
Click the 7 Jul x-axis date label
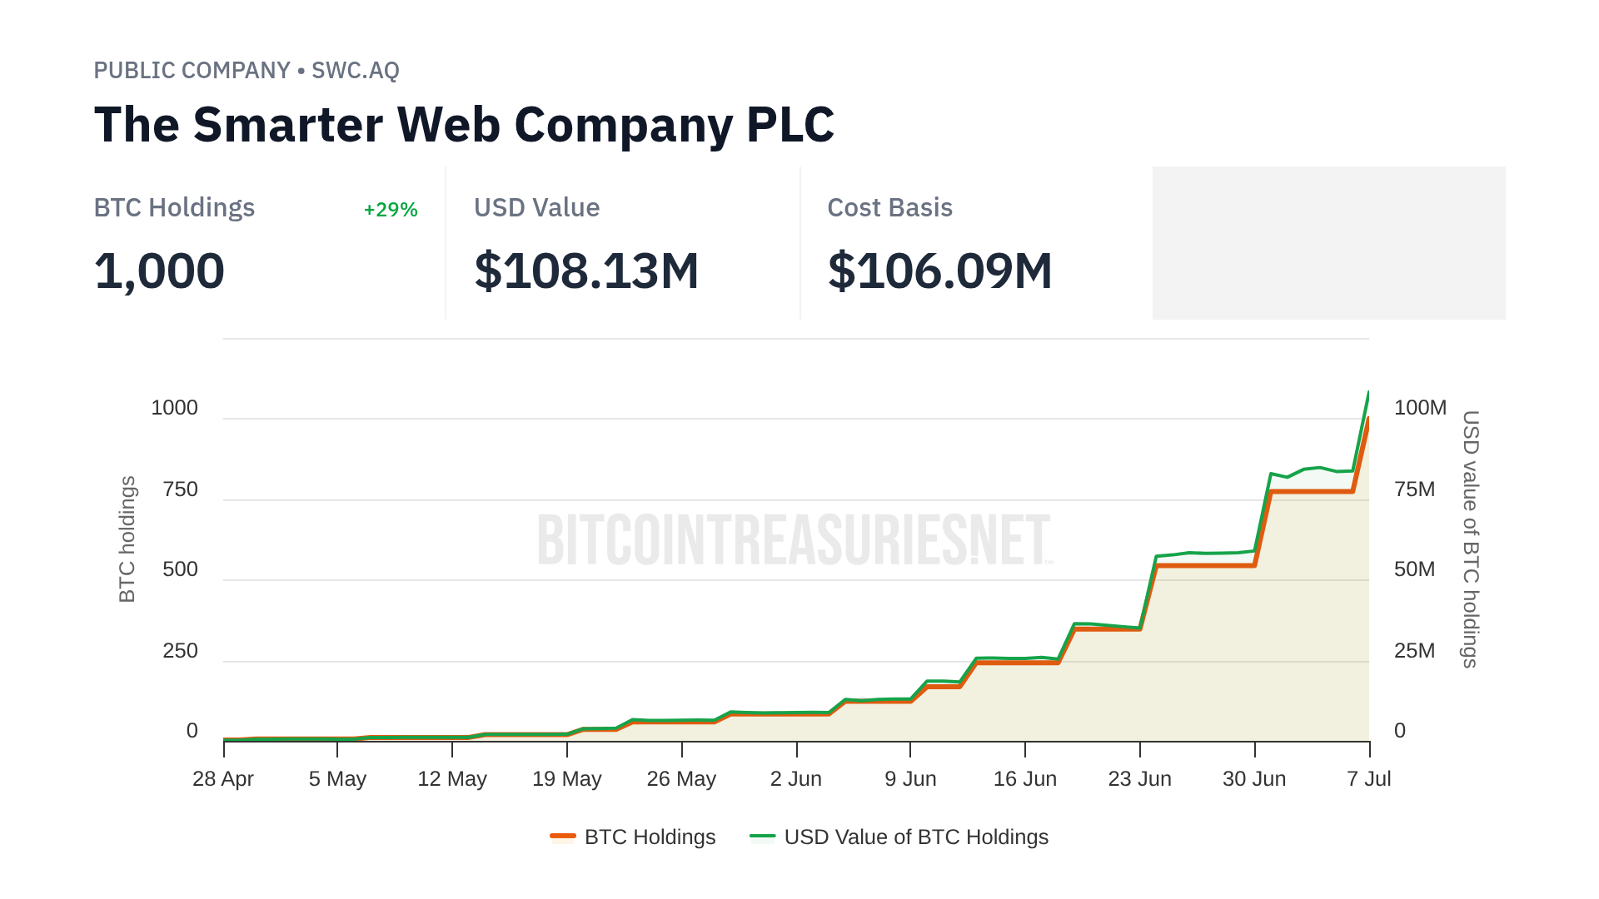(x=1368, y=779)
